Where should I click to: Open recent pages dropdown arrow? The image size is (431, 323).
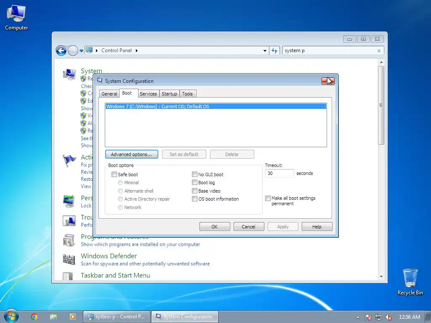[x=81, y=51]
